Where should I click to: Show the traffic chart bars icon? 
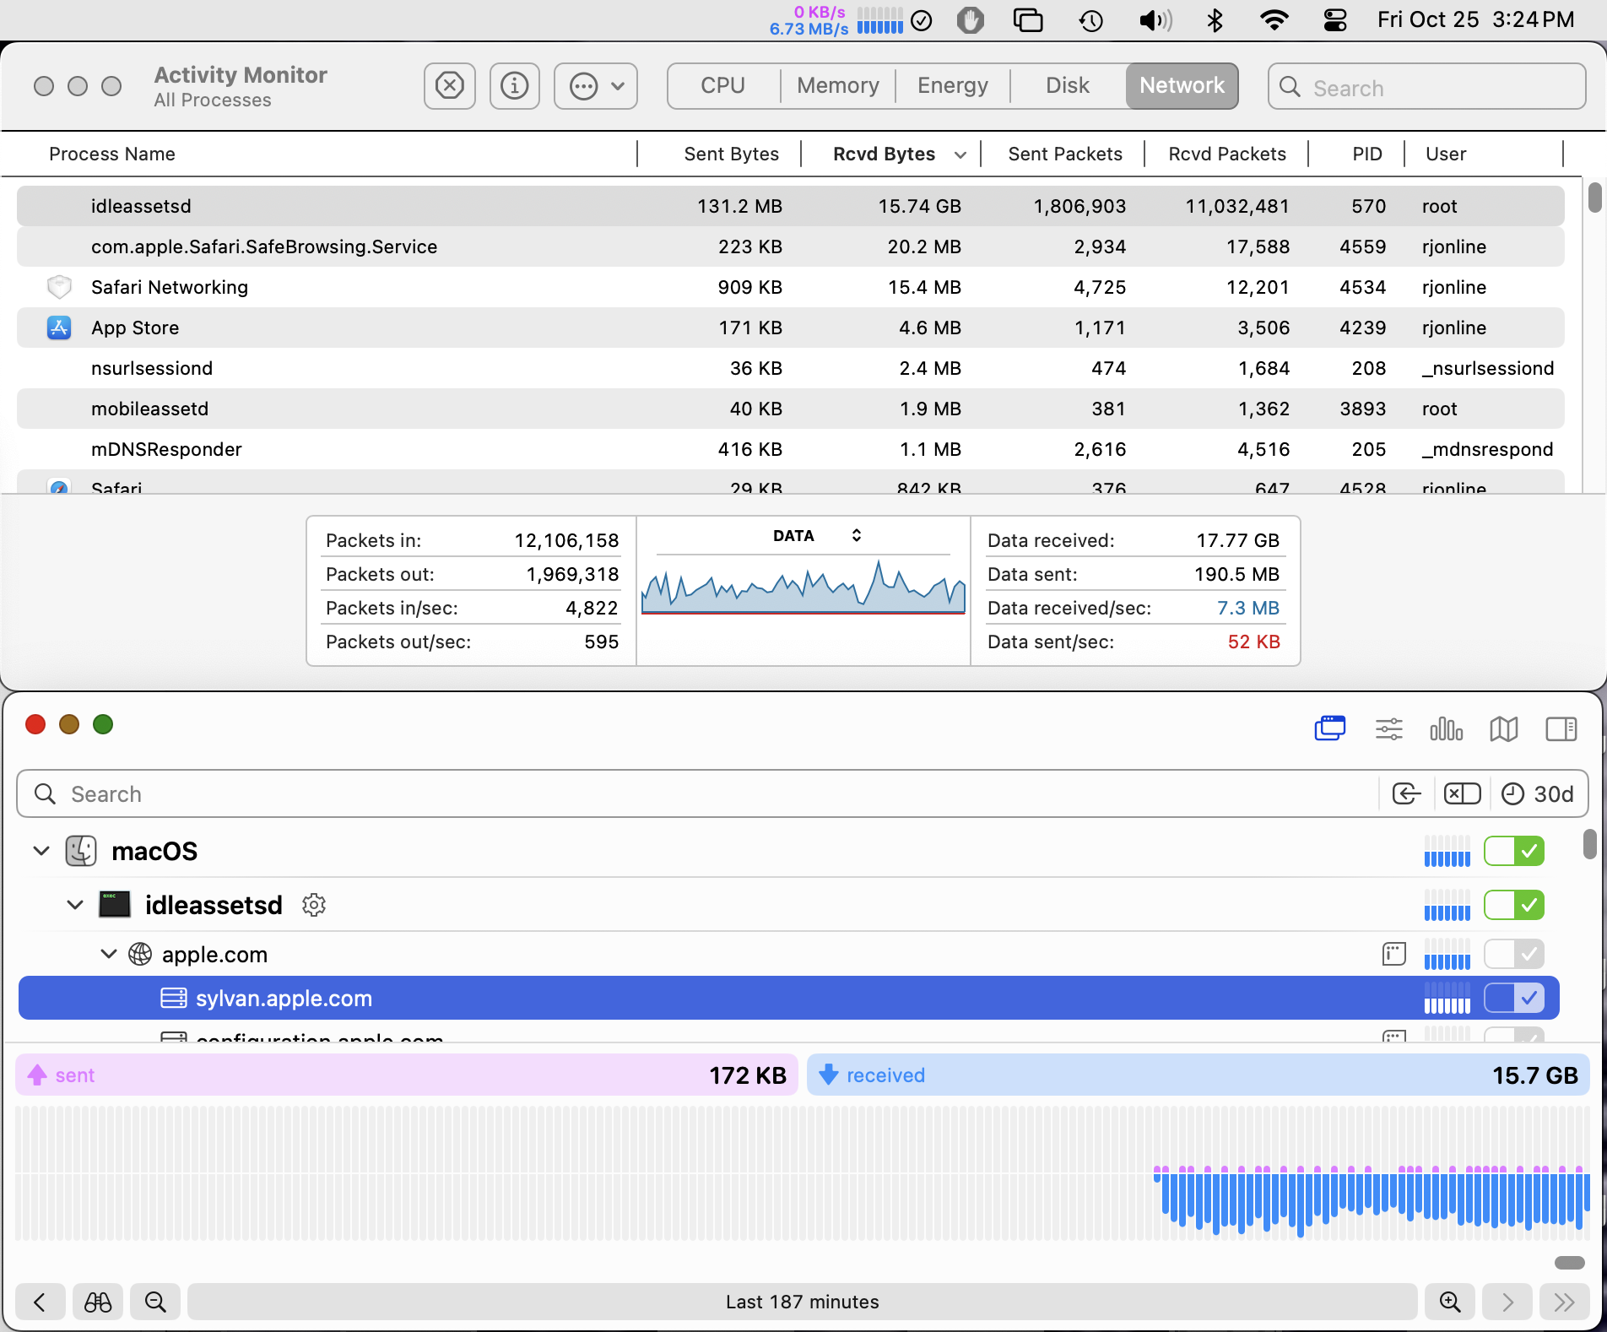tap(1446, 728)
